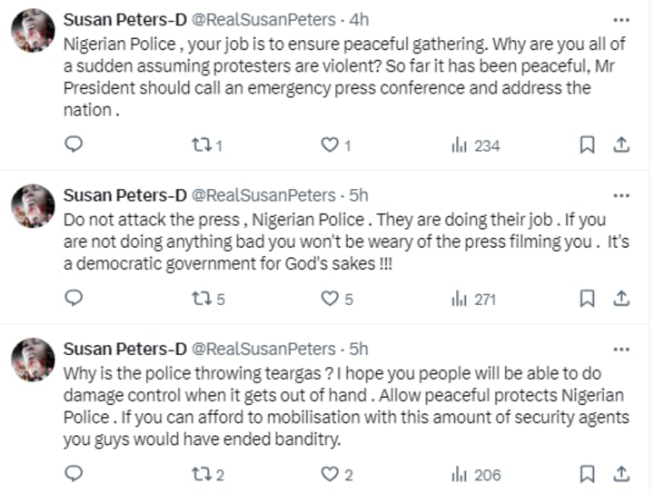Bookmark the peaceful gathering tweet
The width and height of the screenshot is (654, 494).
(x=587, y=144)
